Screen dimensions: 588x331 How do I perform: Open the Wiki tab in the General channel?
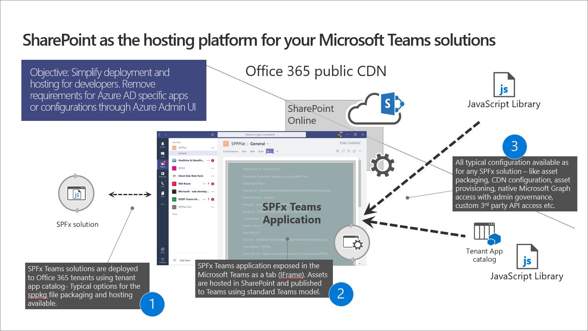pos(253,151)
